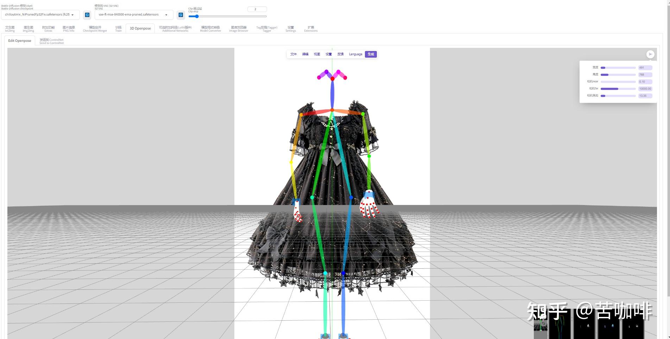Open the Language menu in the viewport toolbar
The height and width of the screenshot is (339, 670).
(355, 54)
